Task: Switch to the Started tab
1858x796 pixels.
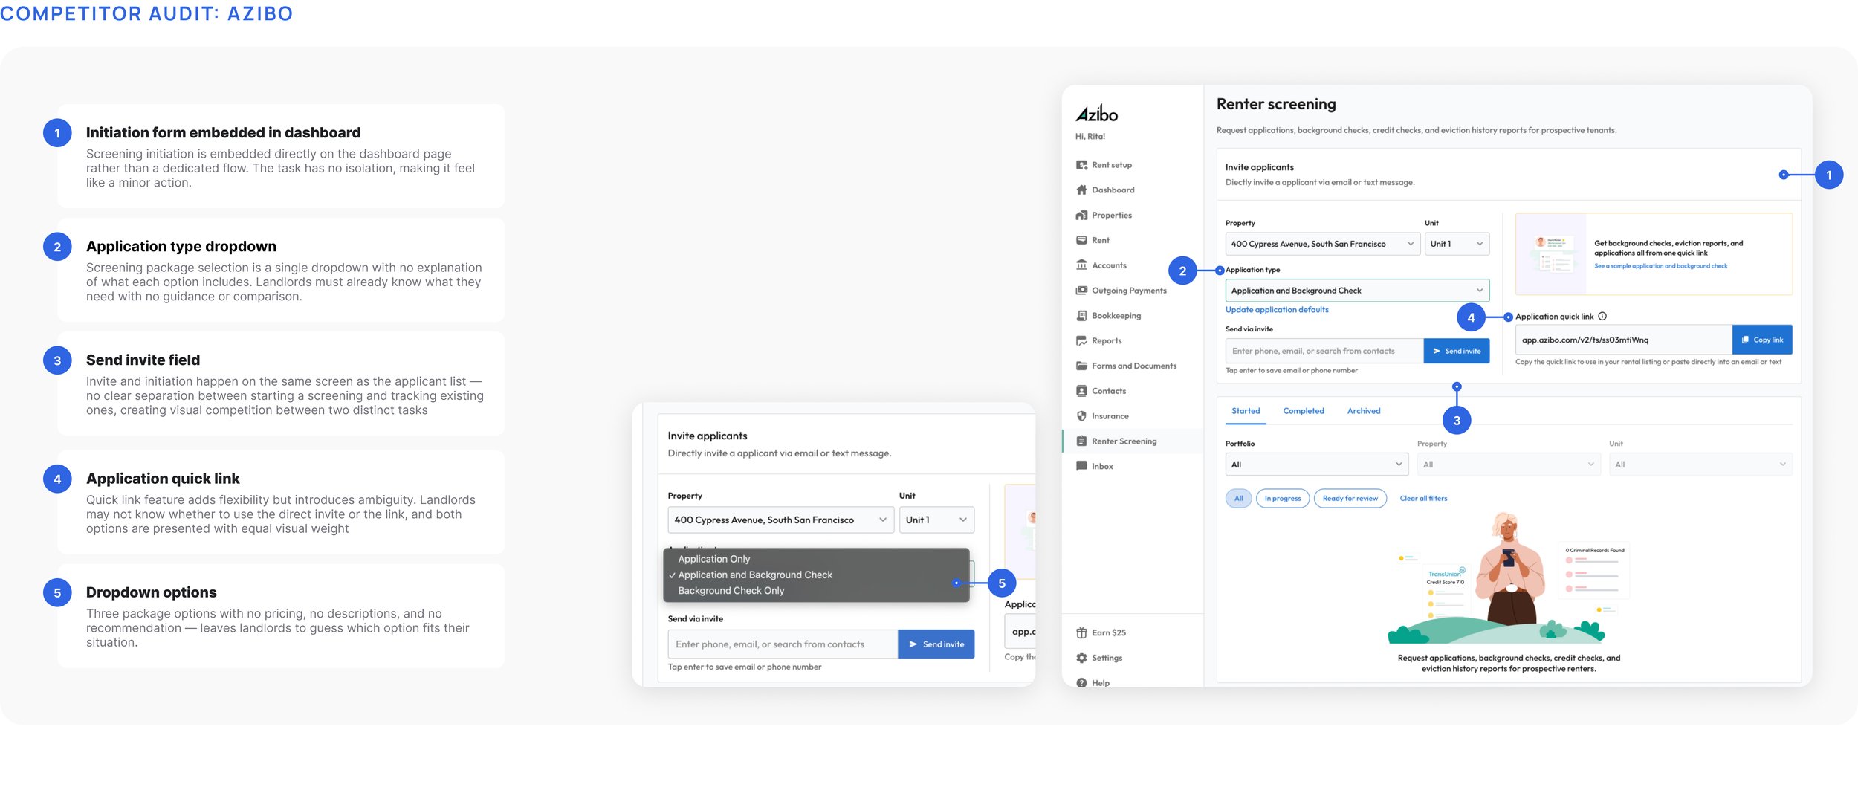Action: 1246,411
